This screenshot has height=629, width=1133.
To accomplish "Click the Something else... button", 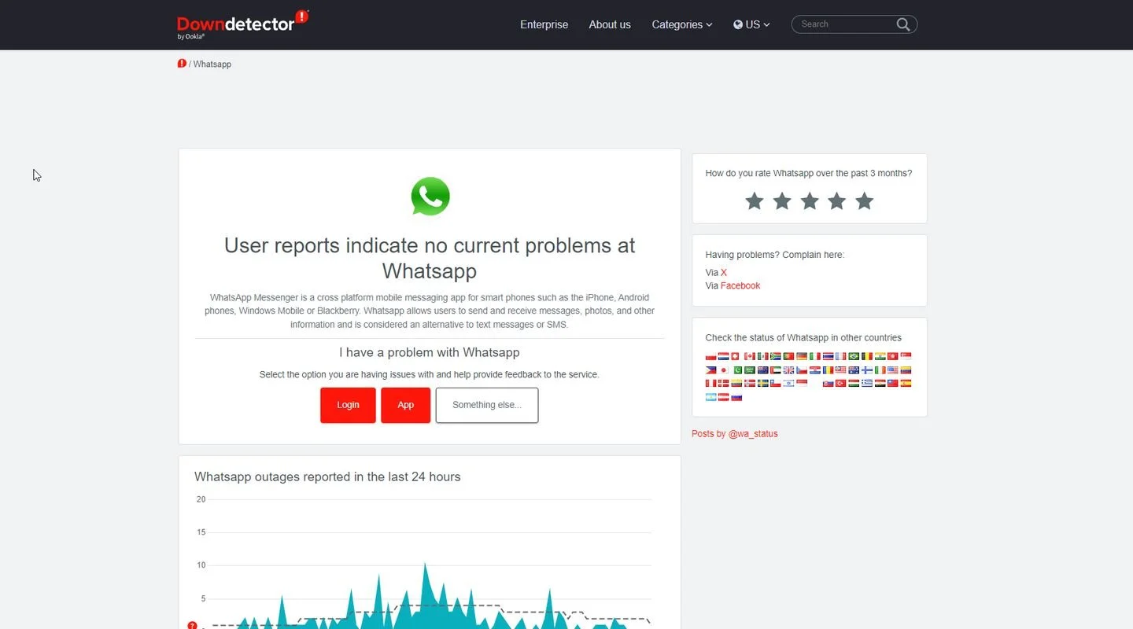I will point(487,405).
